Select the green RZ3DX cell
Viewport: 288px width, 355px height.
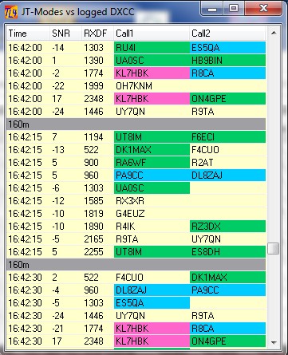click(227, 227)
